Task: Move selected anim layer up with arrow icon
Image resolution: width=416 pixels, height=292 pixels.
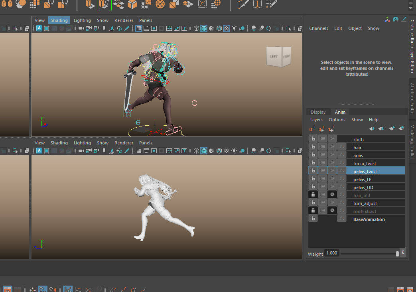Action: tap(372, 129)
